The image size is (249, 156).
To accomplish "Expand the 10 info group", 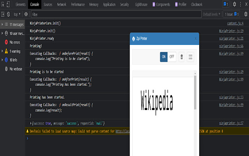I will pos(2,60).
